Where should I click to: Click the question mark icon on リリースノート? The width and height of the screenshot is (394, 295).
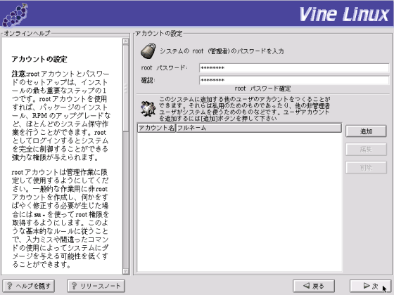point(74,286)
